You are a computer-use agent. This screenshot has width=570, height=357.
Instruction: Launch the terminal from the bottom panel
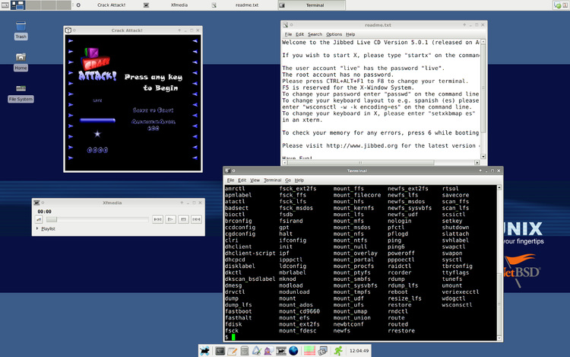(220, 351)
